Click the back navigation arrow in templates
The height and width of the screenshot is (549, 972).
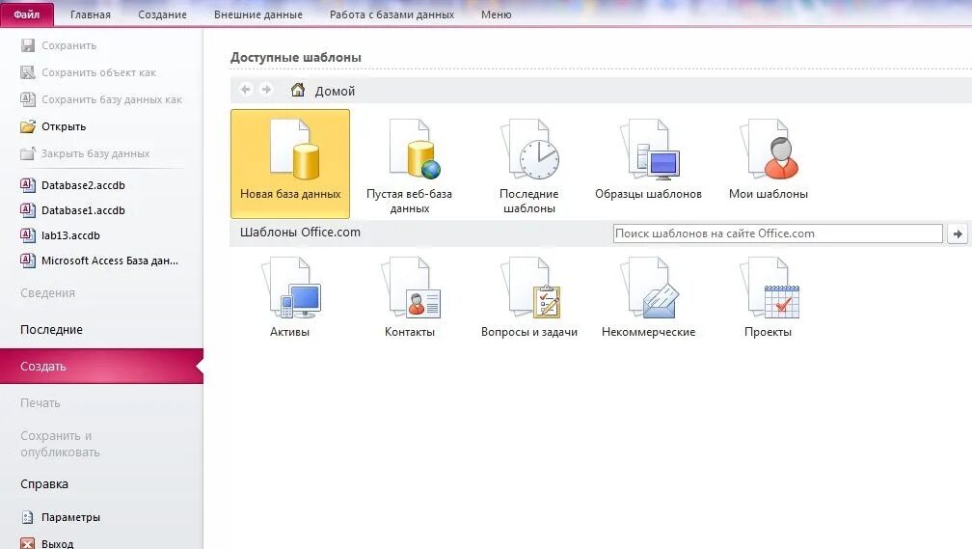pyautogui.click(x=246, y=90)
